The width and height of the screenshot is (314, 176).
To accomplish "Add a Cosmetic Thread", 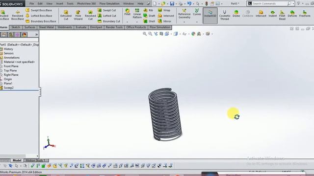I will coord(225,15).
